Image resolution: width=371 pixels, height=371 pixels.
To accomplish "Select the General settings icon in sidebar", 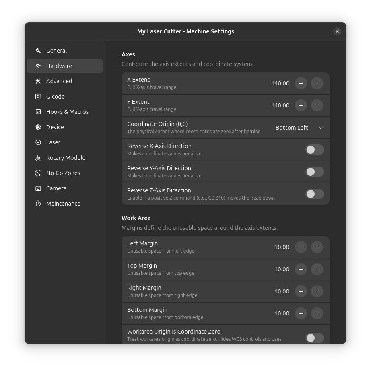I will 38,51.
